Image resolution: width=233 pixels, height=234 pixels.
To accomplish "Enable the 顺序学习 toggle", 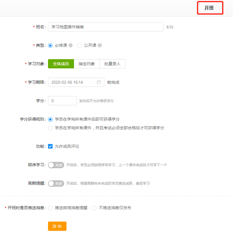I will click(56, 165).
